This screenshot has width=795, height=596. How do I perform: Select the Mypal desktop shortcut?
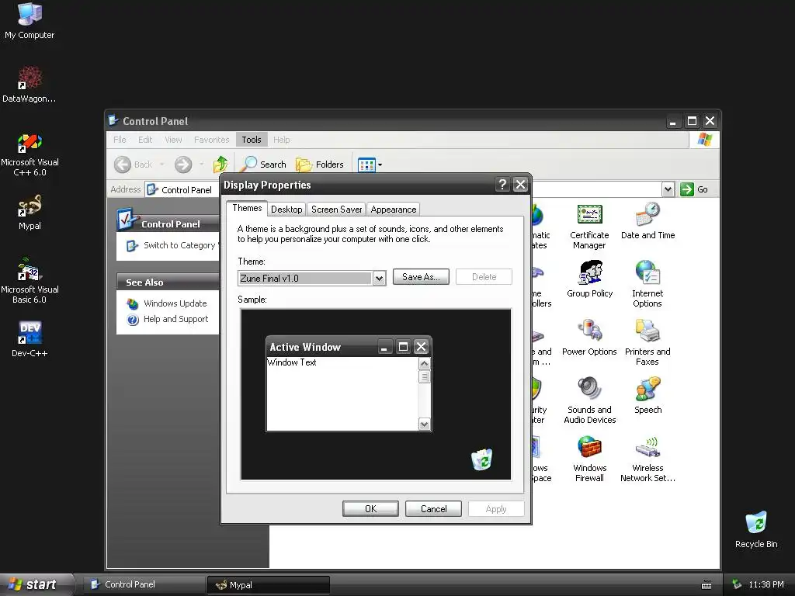click(x=30, y=213)
